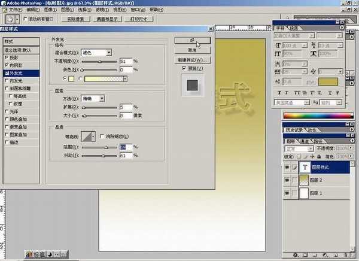Click the pale yellow glow color swatch
359x261 pixels.
pyautogui.click(x=71, y=79)
